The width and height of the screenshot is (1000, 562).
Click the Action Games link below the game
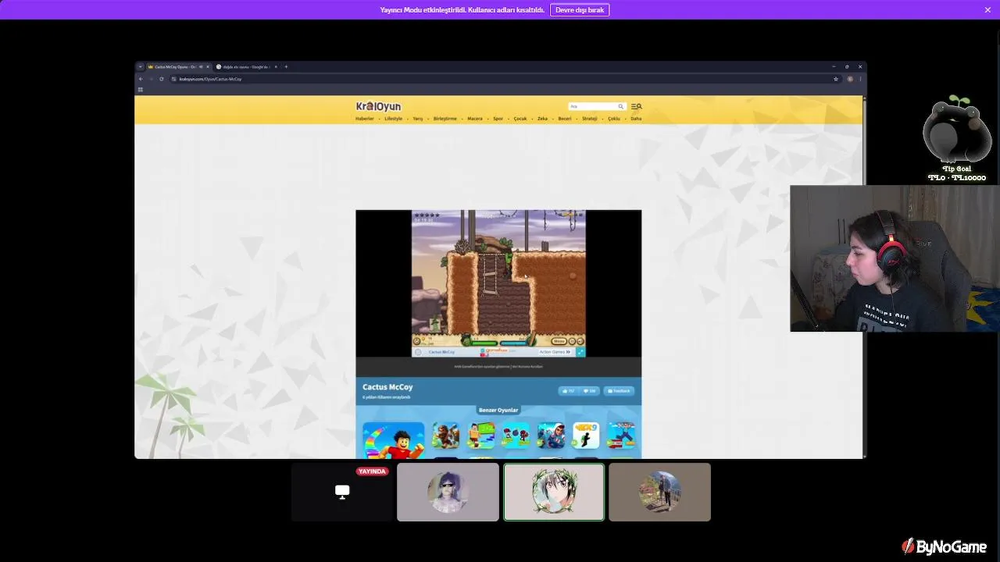tap(555, 352)
